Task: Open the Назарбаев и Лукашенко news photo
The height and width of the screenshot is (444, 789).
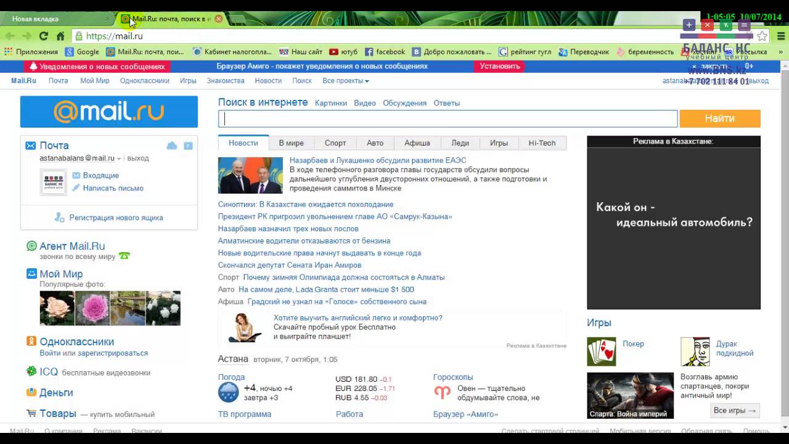Action: click(250, 175)
